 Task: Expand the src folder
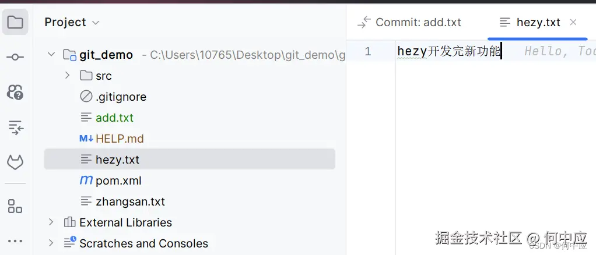coord(68,76)
